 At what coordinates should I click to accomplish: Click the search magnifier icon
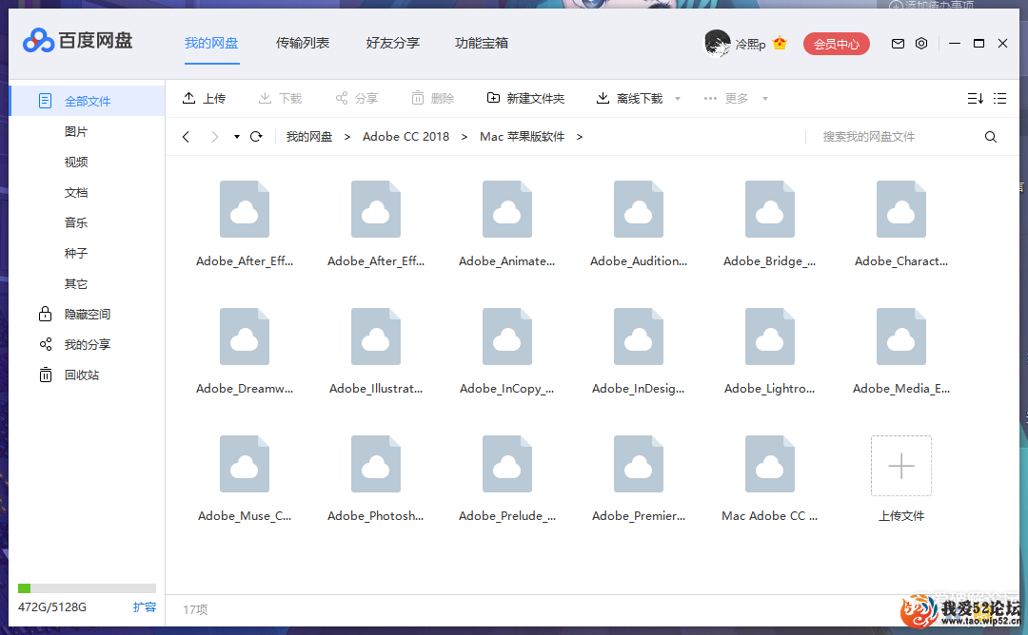click(x=991, y=137)
